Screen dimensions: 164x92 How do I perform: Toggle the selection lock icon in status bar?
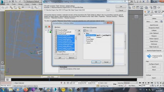[x=65, y=83]
